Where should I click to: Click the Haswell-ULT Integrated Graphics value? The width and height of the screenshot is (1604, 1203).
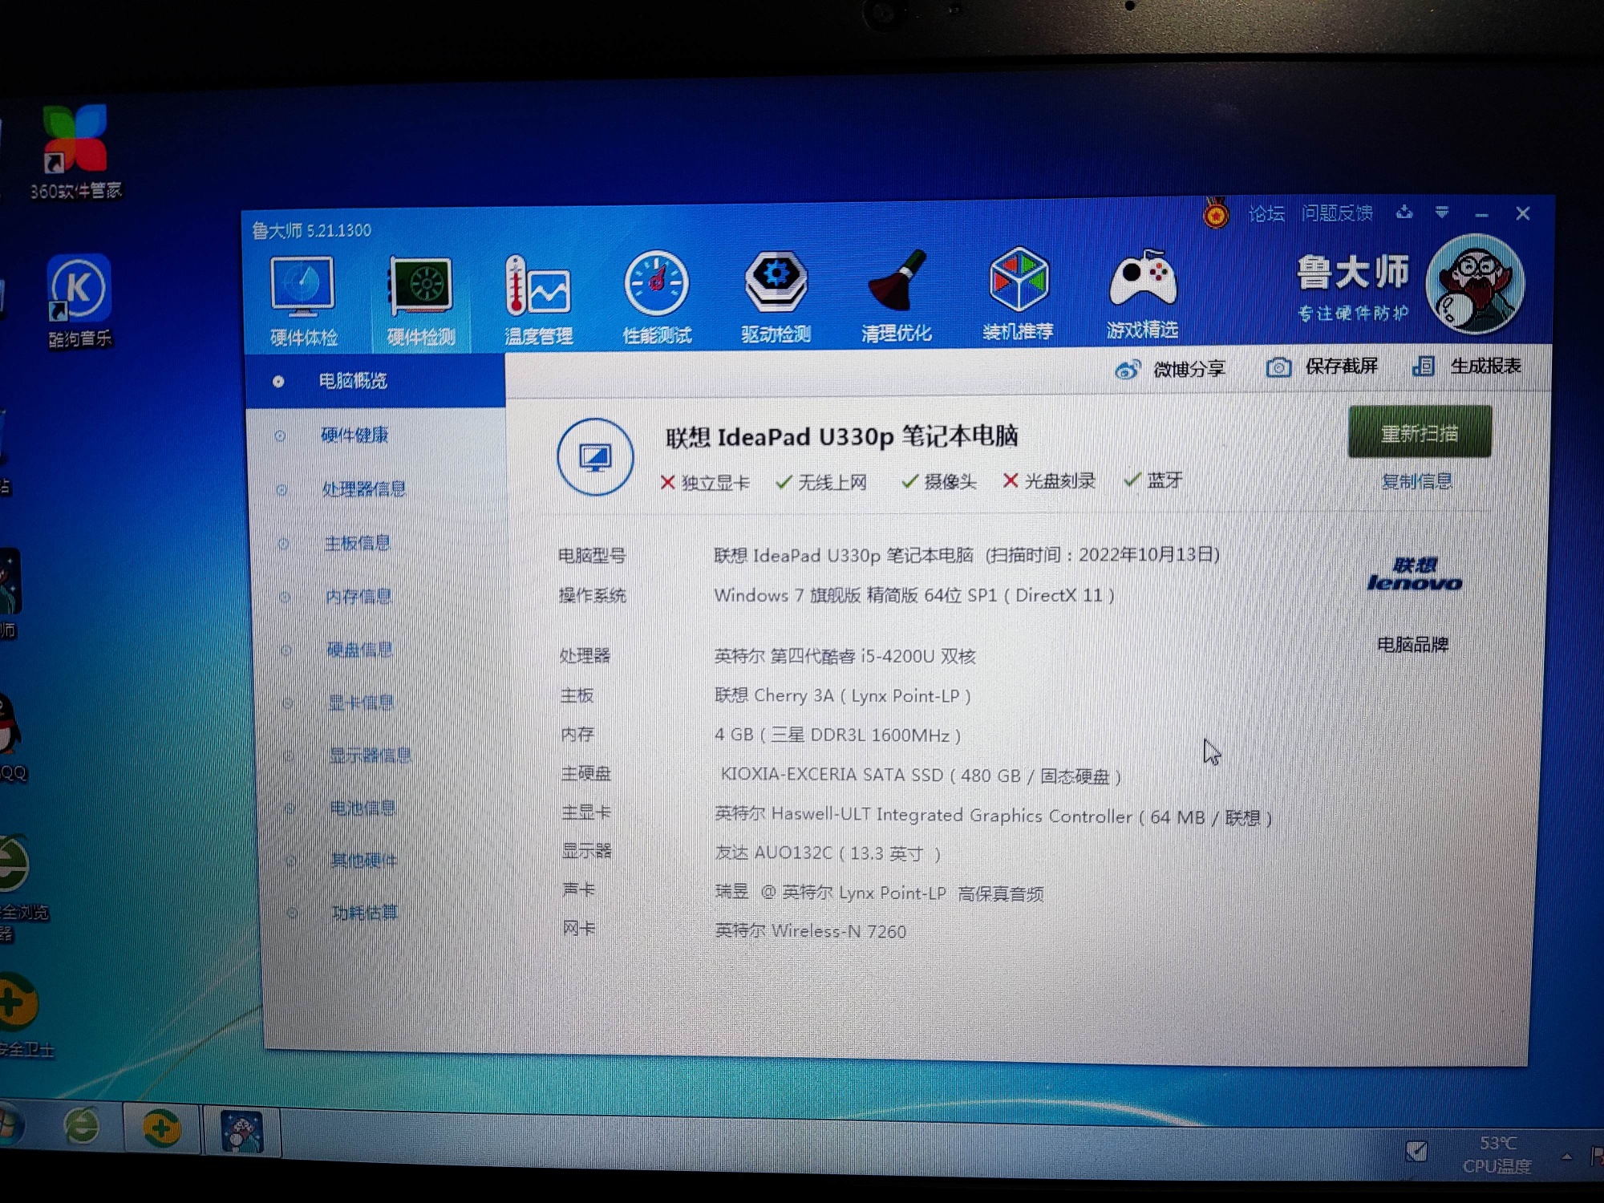(x=993, y=816)
